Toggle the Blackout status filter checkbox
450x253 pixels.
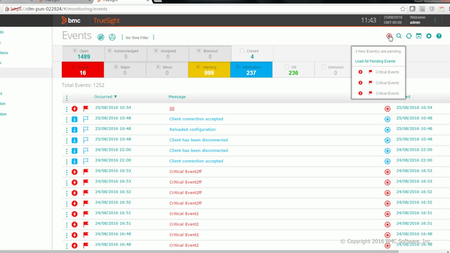[199, 51]
